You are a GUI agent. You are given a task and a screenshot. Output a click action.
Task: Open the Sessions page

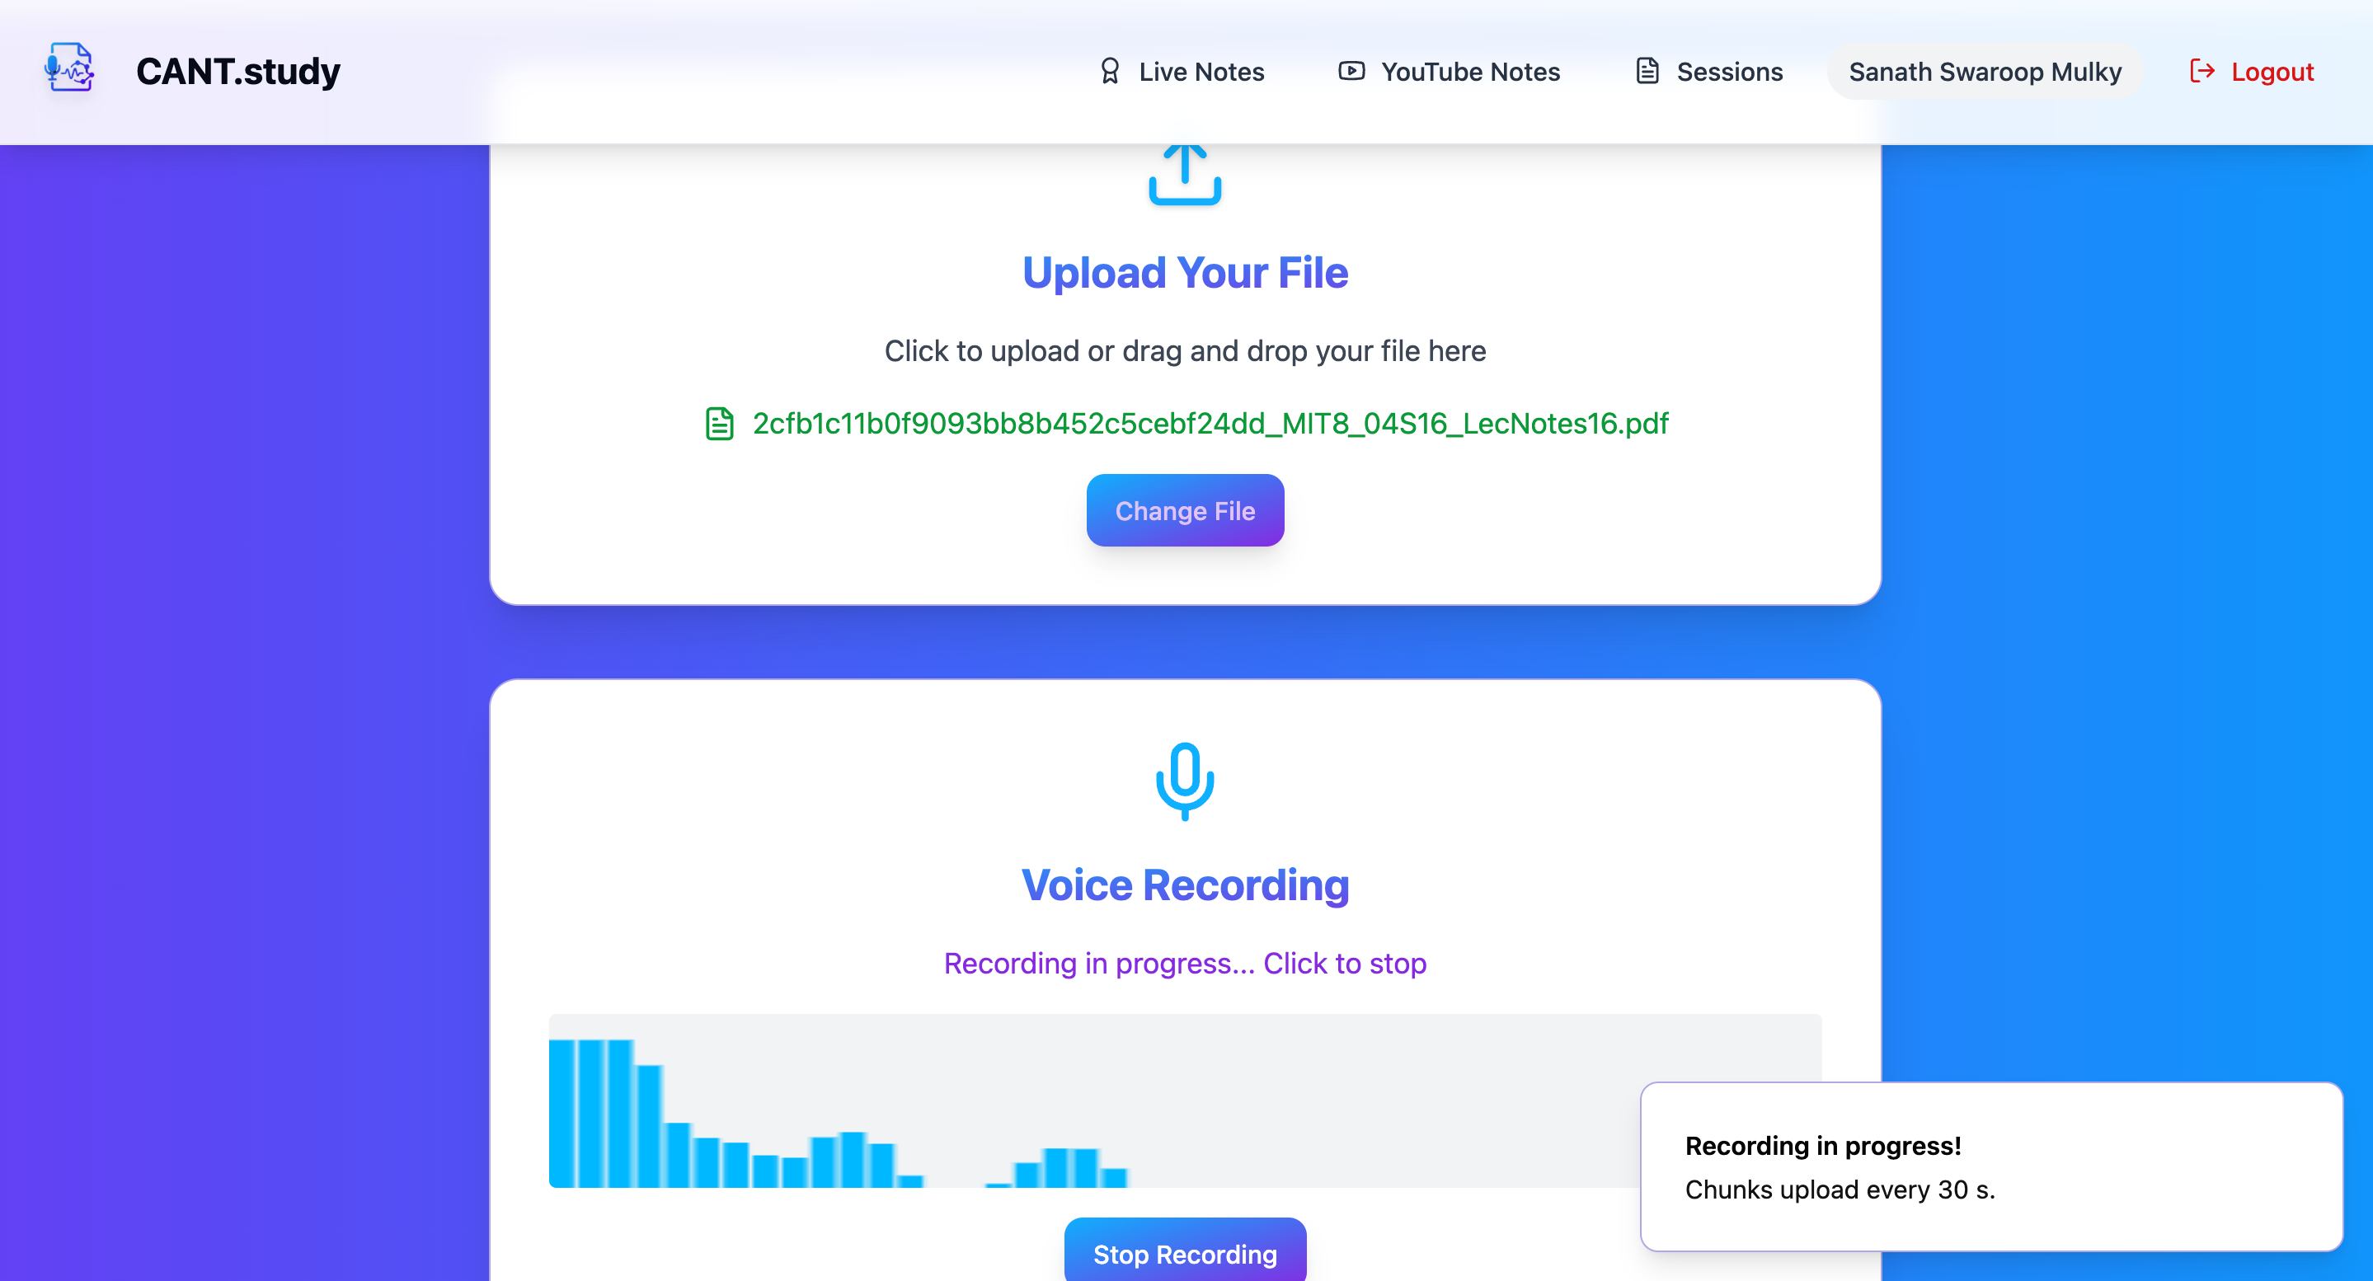(1729, 72)
